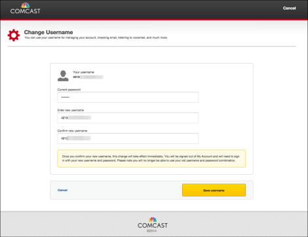
Task: Click the Comcast logo in the footer
Action: tap(153, 223)
